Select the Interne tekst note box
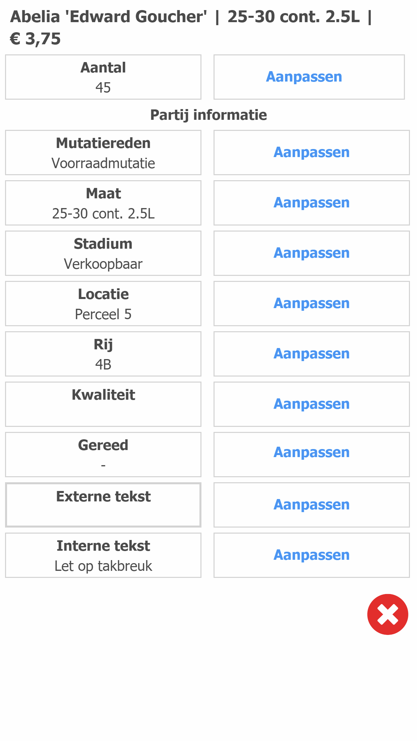This screenshot has width=417, height=741. coord(103,555)
